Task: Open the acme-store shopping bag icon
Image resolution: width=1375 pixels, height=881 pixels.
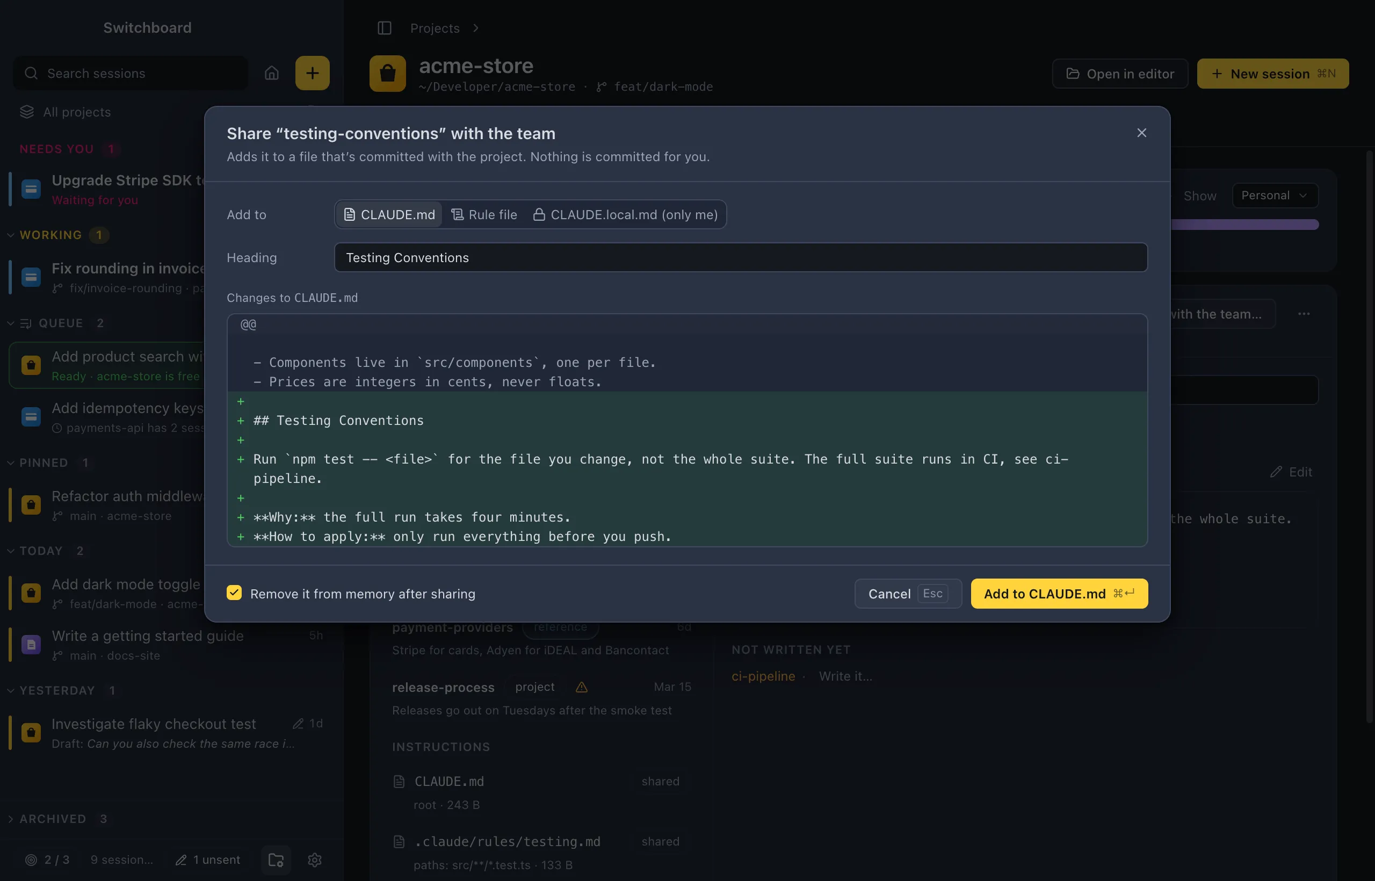Action: coord(387,73)
